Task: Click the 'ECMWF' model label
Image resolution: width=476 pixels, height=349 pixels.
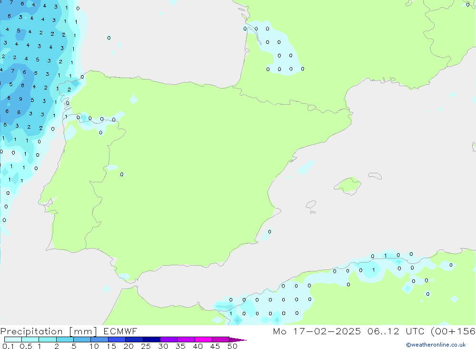Action: (120, 331)
